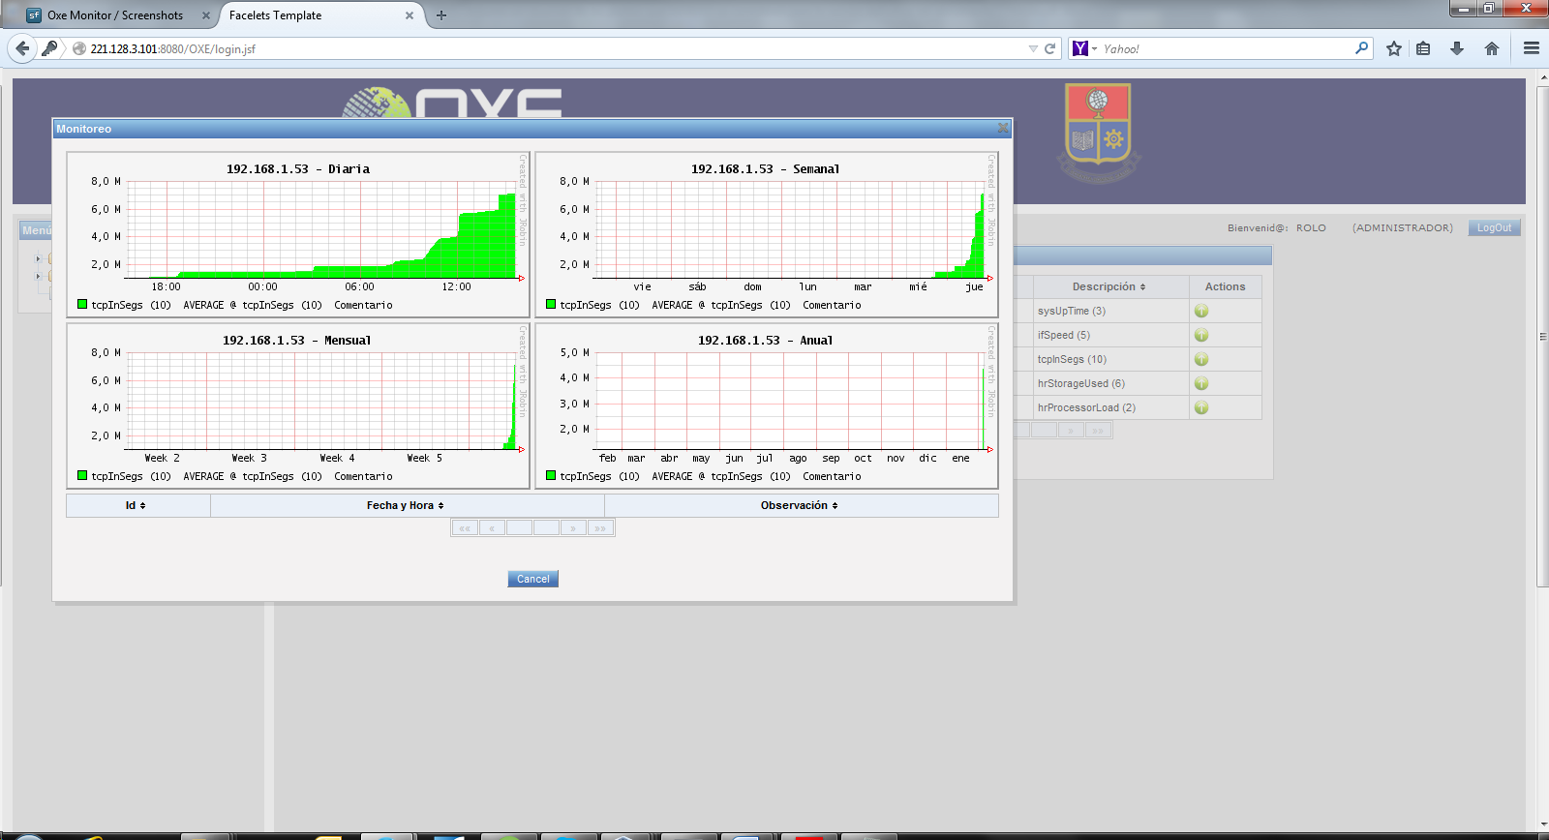The height and width of the screenshot is (840, 1549).
Task: Go to previous page in observations paginator
Action: click(x=492, y=528)
